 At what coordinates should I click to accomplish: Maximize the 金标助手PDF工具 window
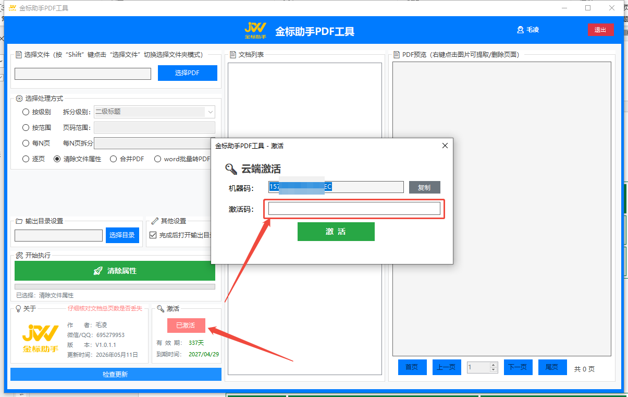[588, 8]
